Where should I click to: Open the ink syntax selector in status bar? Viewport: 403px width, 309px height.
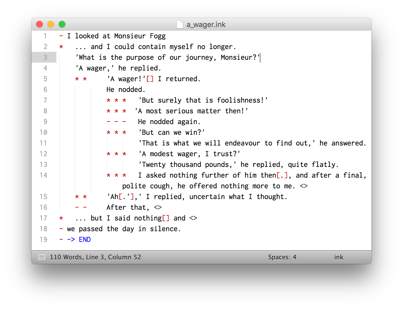pyautogui.click(x=338, y=257)
